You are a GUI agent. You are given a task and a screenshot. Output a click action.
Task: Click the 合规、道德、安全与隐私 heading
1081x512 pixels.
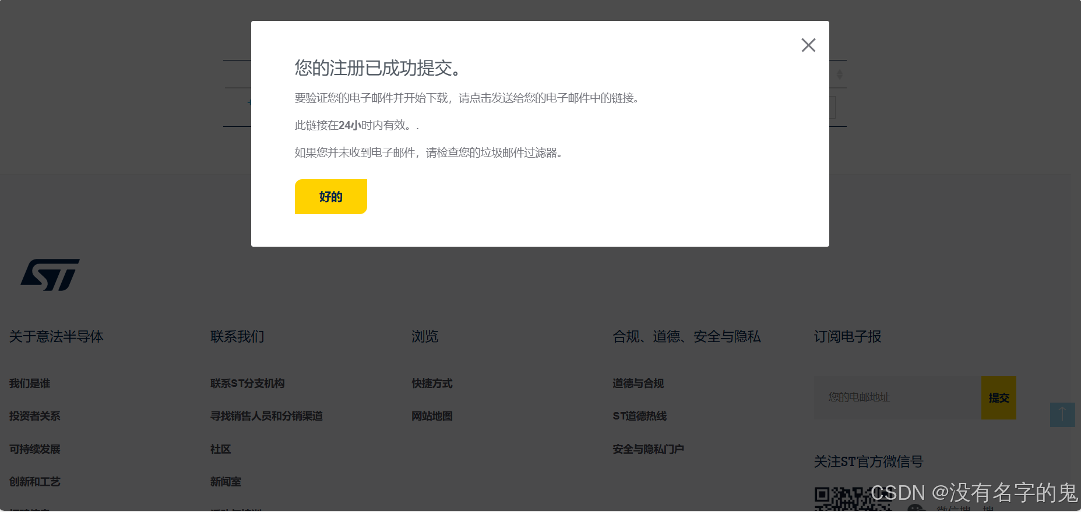tap(686, 336)
